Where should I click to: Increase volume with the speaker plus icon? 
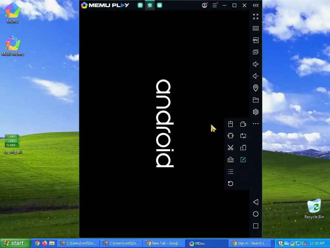256,64
